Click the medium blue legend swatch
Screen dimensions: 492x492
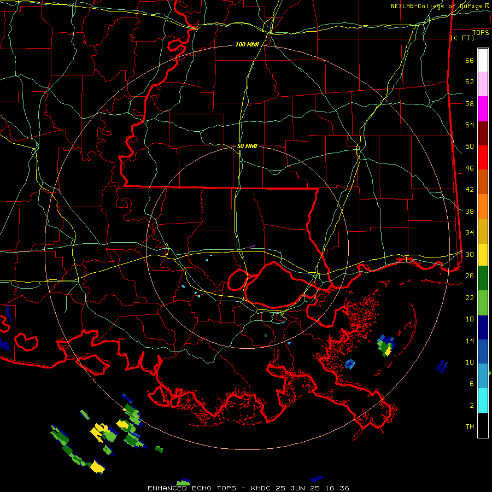point(483,352)
